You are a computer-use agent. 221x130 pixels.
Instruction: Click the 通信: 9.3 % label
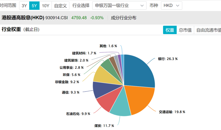(71, 93)
